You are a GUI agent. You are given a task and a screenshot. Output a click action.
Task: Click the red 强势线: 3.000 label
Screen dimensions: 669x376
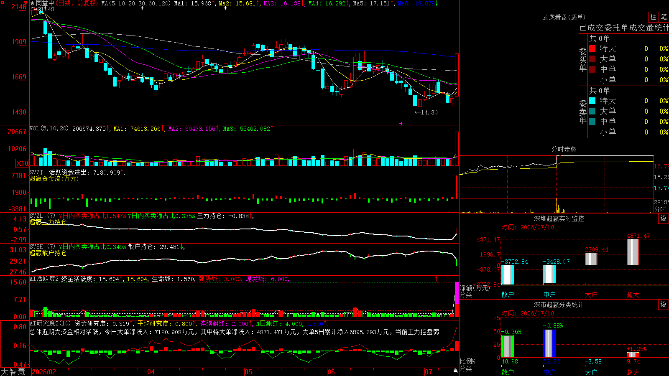[220, 279]
